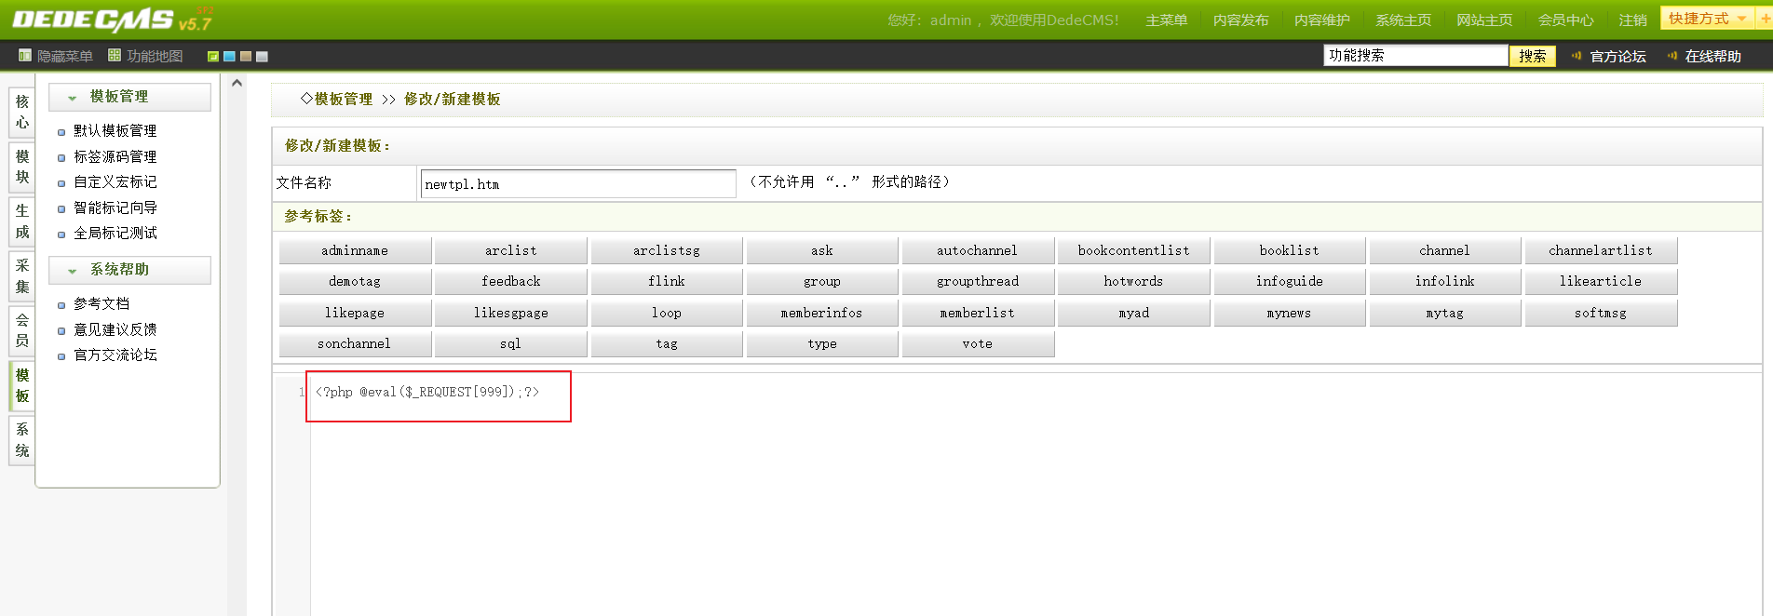Open 意见建议反馈 in sidebar
The width and height of the screenshot is (1773, 616).
[x=115, y=329]
